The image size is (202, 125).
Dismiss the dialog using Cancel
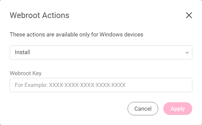point(143,109)
